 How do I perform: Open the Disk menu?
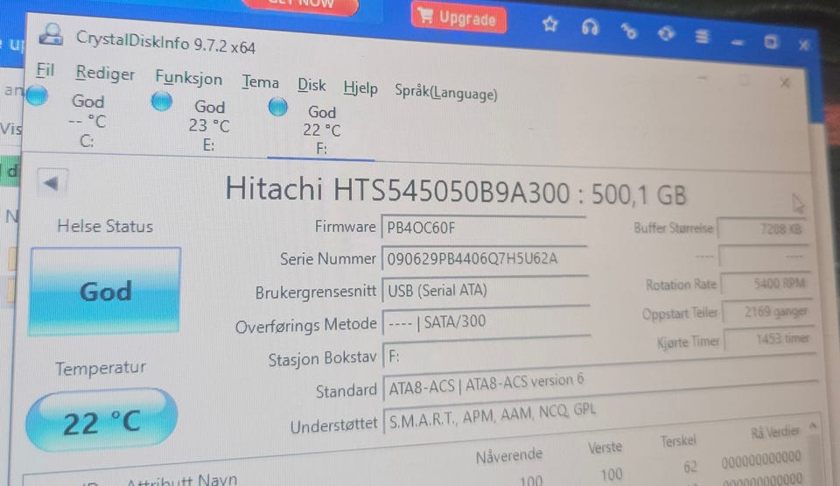311,85
